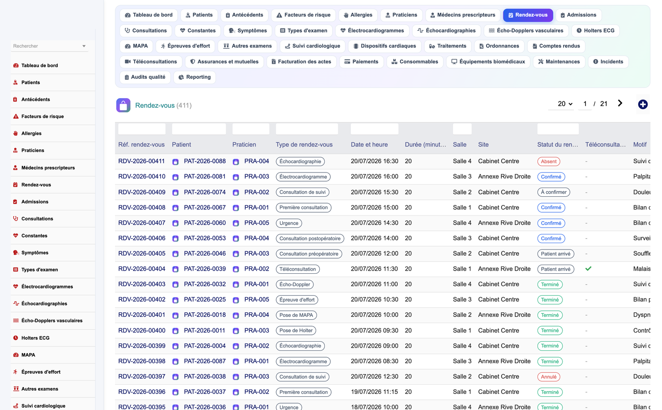Click the Consultation postopératoire type badge
The image size is (662, 410).
pyautogui.click(x=310, y=238)
